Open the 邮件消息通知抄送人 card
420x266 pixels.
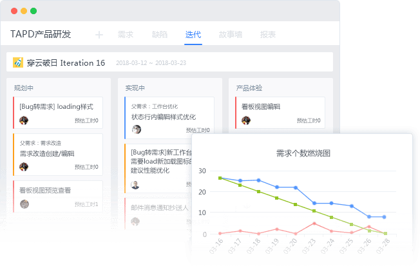coord(158,213)
